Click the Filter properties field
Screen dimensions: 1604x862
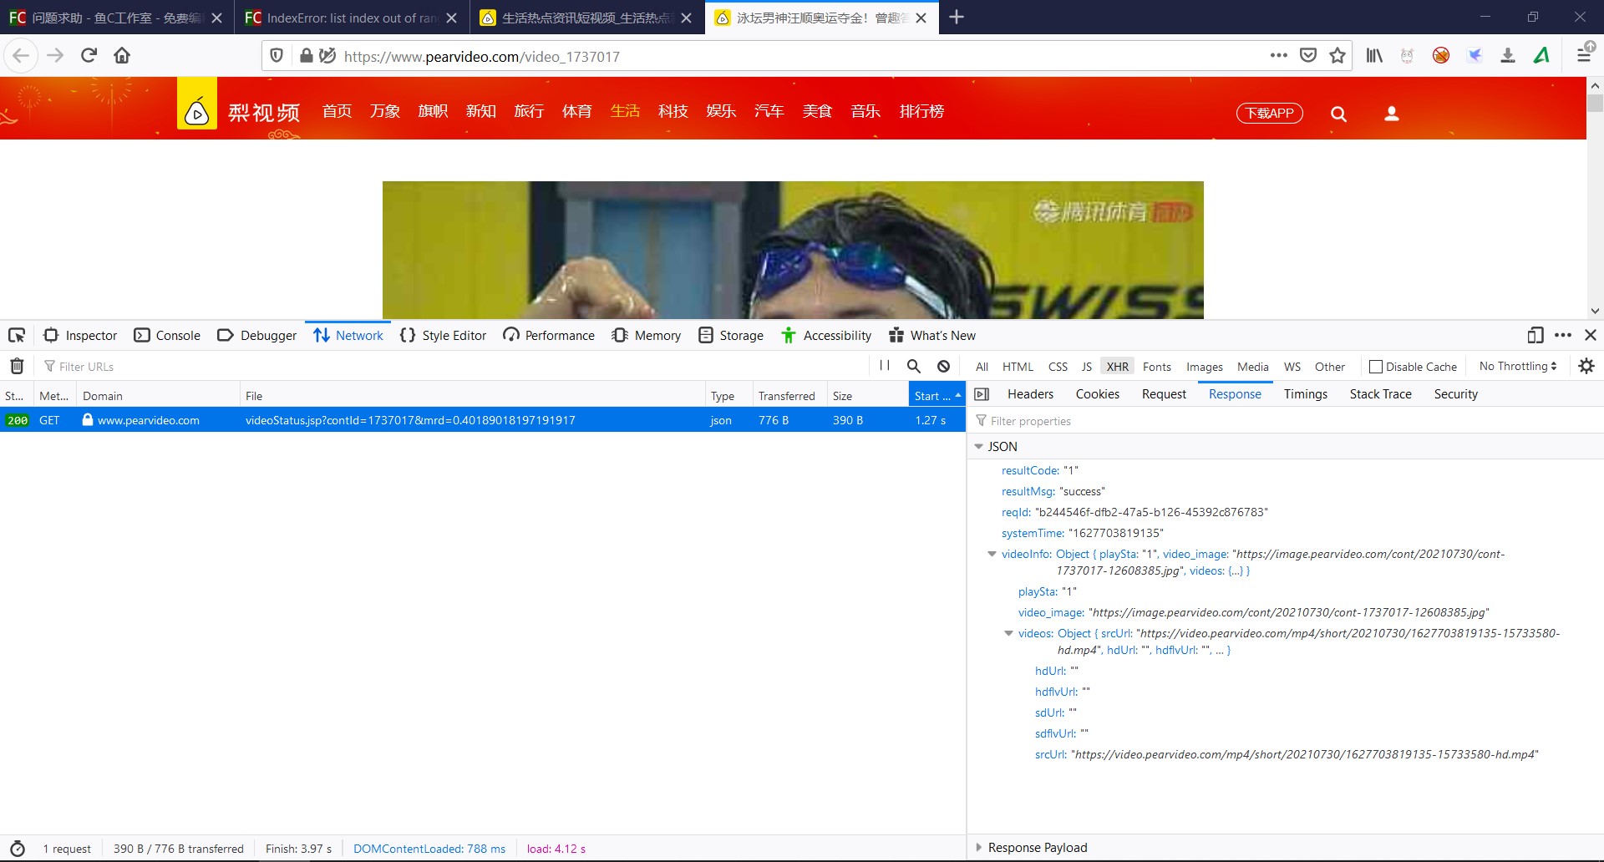pos(1285,421)
